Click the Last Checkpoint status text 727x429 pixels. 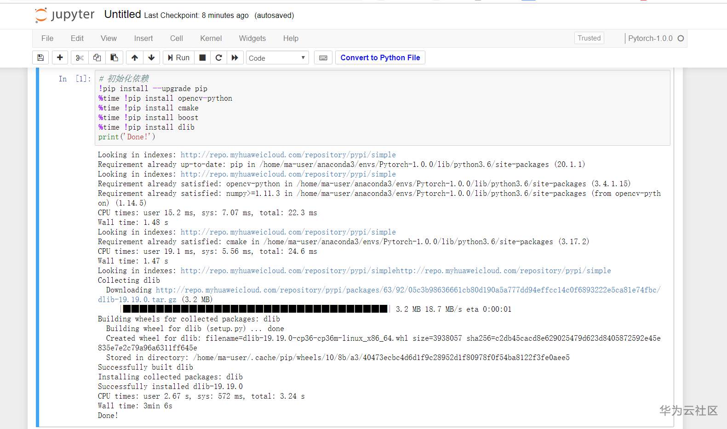click(x=196, y=16)
